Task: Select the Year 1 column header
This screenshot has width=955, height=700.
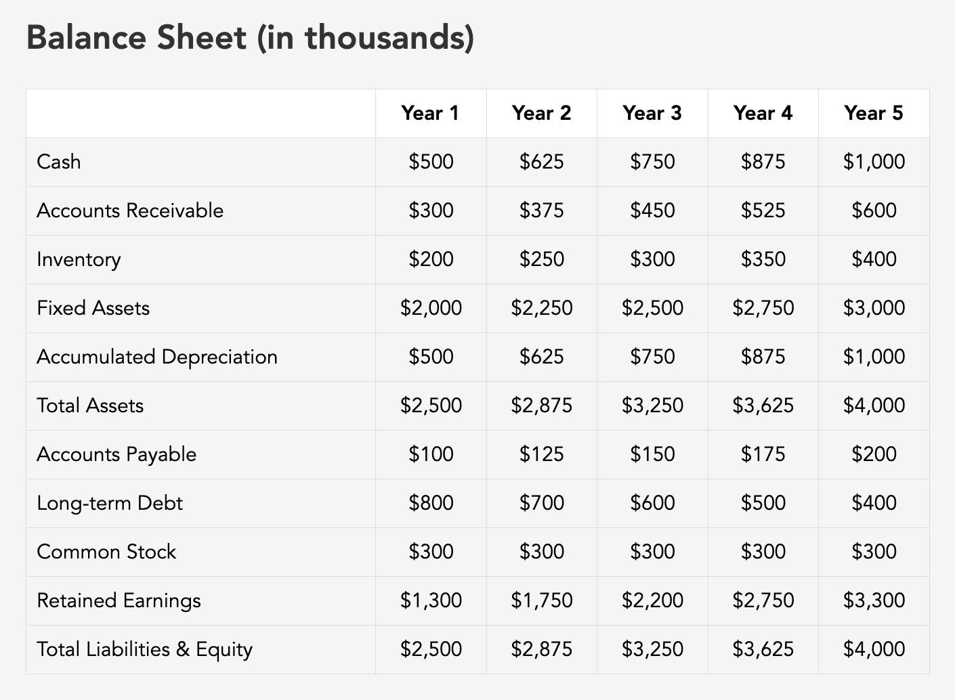Action: (x=430, y=113)
